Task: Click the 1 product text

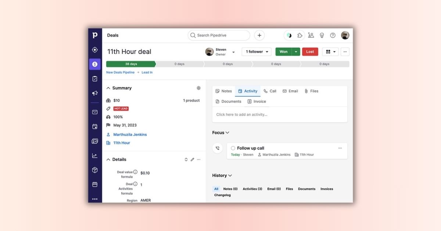Action: tap(191, 100)
